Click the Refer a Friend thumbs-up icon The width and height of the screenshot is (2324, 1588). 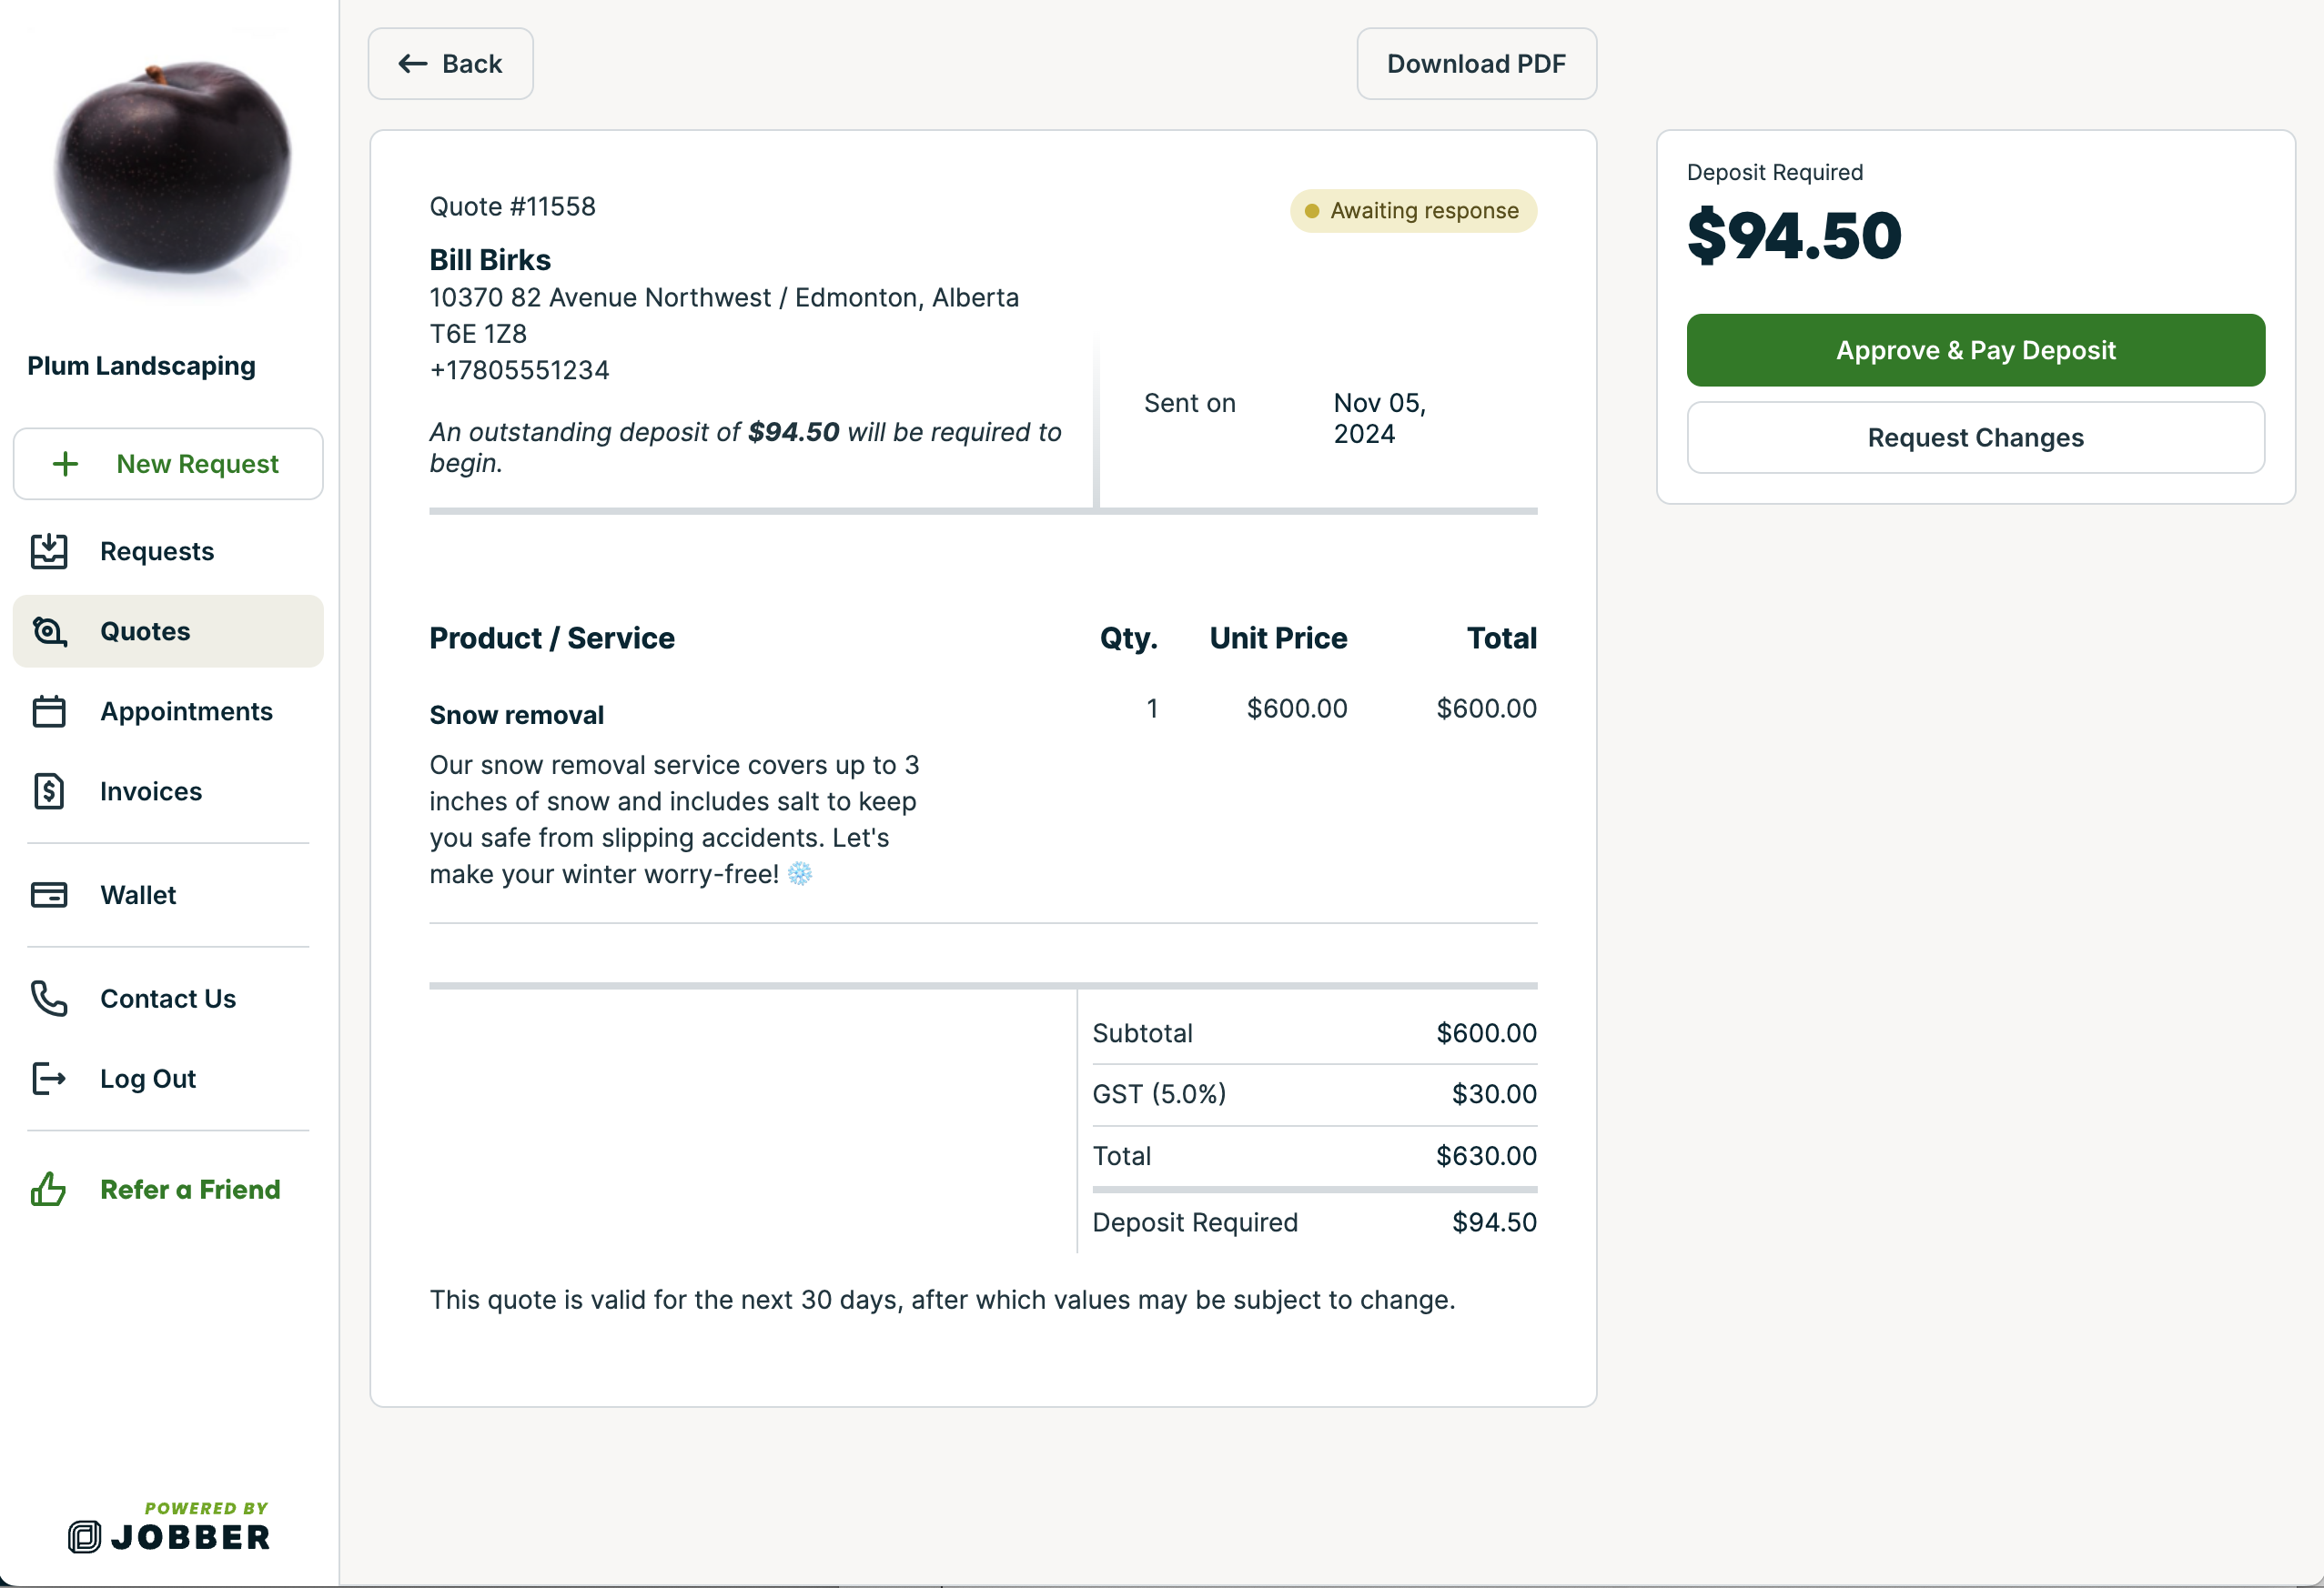pyautogui.click(x=49, y=1190)
